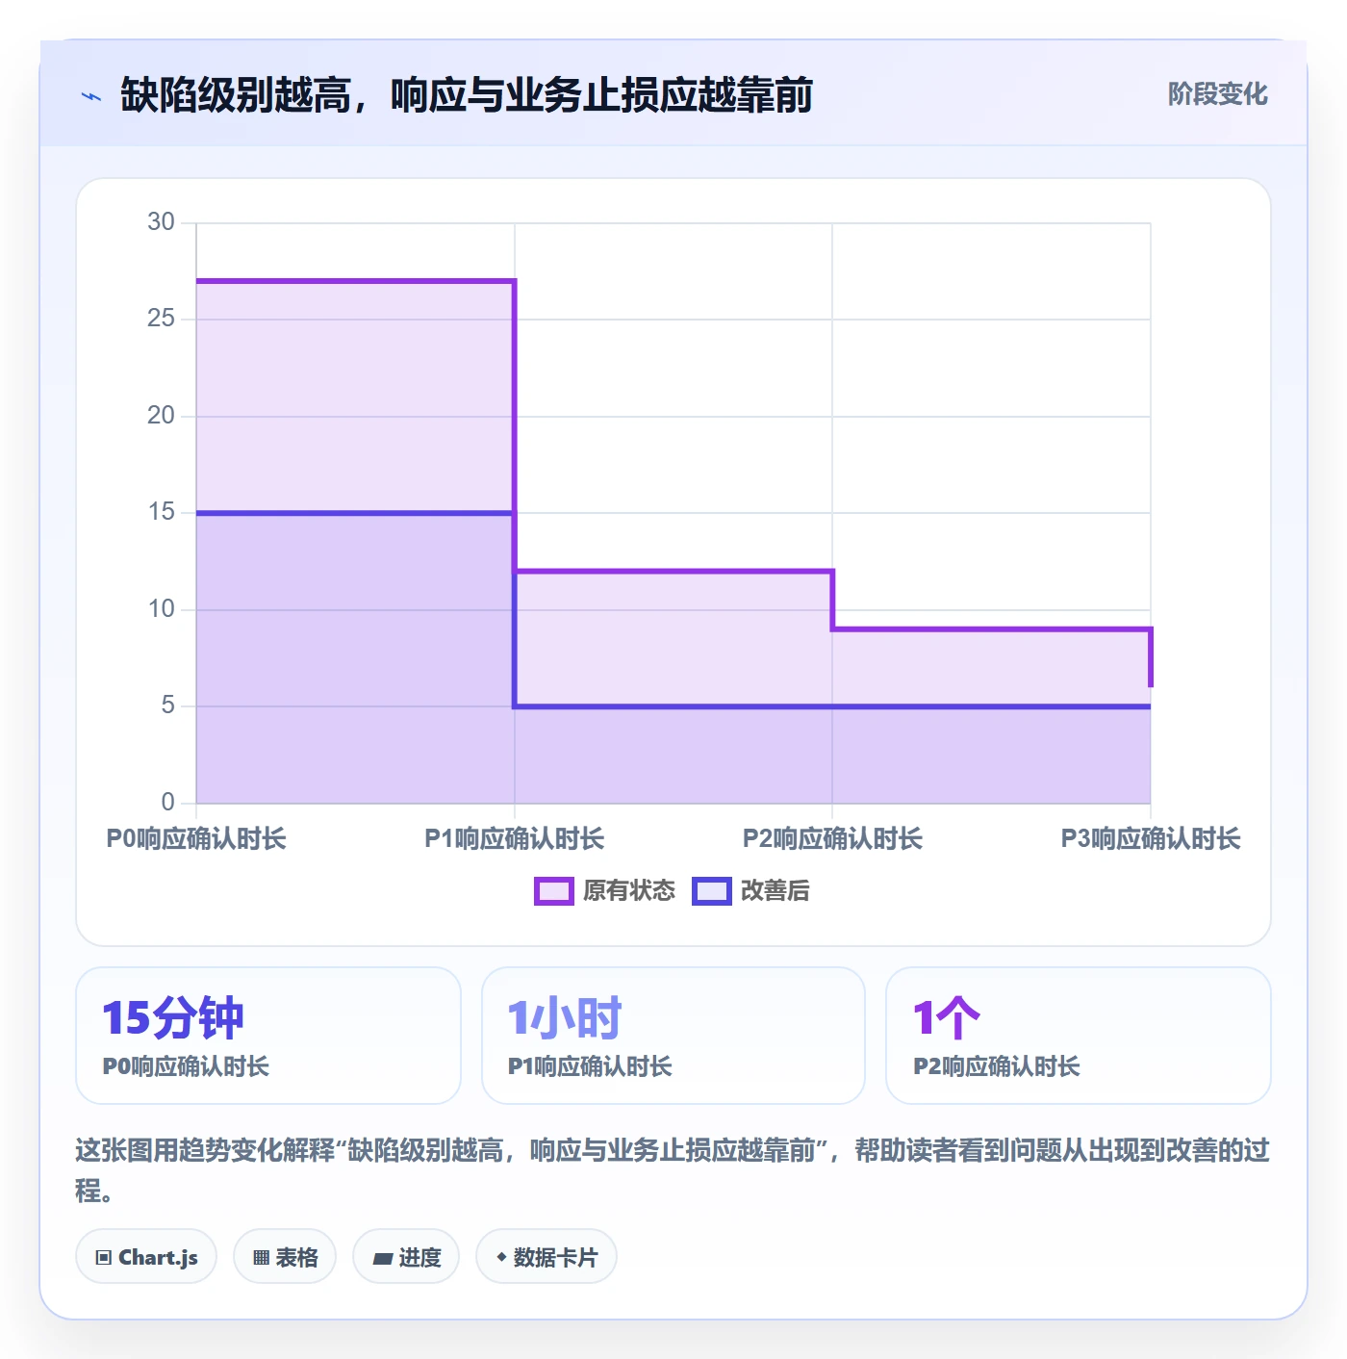
Task: Toggle the 原有状态 legend swatch
Action: coord(553,891)
